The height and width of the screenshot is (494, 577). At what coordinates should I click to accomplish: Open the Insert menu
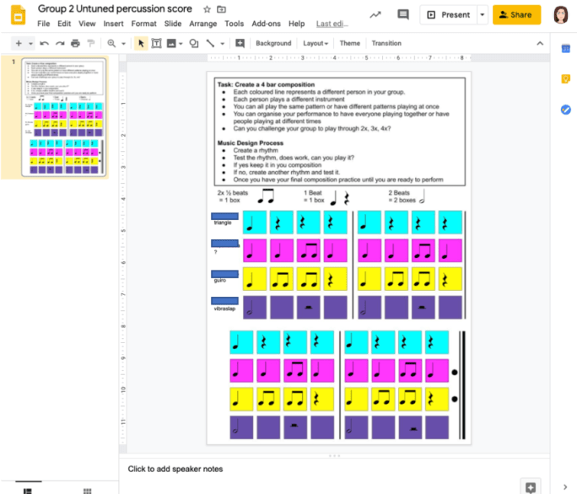(x=113, y=24)
